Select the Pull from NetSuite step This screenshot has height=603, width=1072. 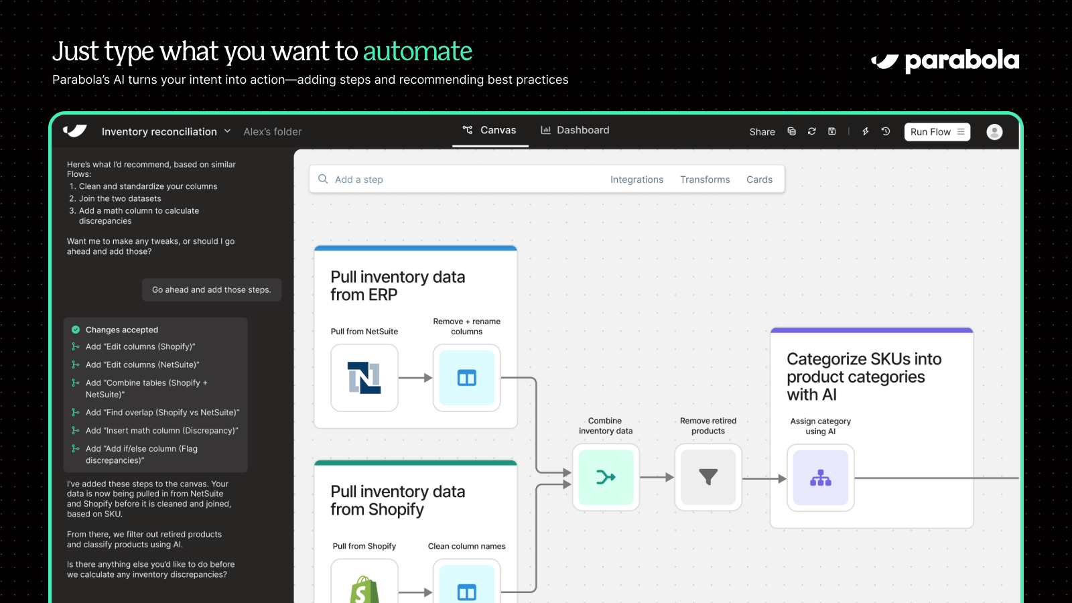[x=364, y=378]
